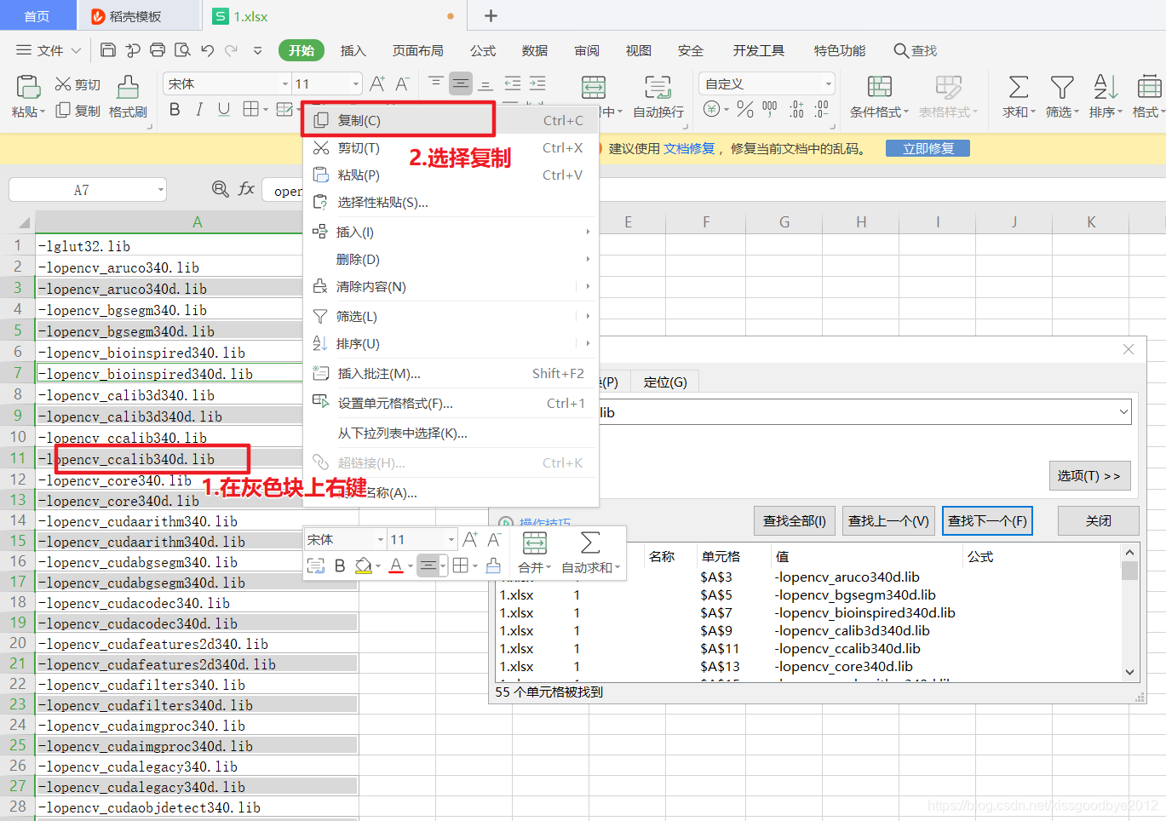This screenshot has width=1166, height=821.
Task: Click 查找下一个(F) button
Action: (x=987, y=520)
